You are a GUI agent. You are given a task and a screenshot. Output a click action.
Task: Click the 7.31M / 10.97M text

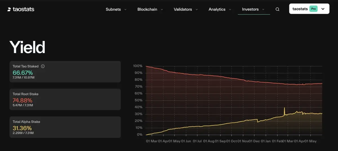[24, 77]
